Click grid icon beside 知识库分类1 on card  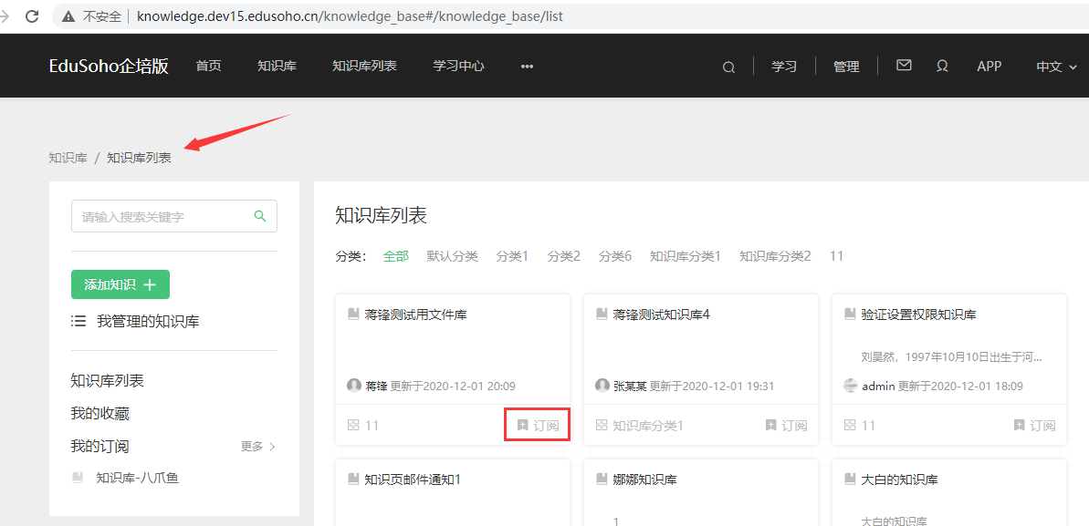[602, 425]
